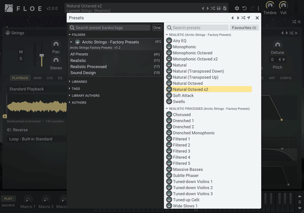Image resolution: width=304 pixels, height=213 pixels.
Task: Mute the Strings layer with M button
Action: click(x=21, y=52)
